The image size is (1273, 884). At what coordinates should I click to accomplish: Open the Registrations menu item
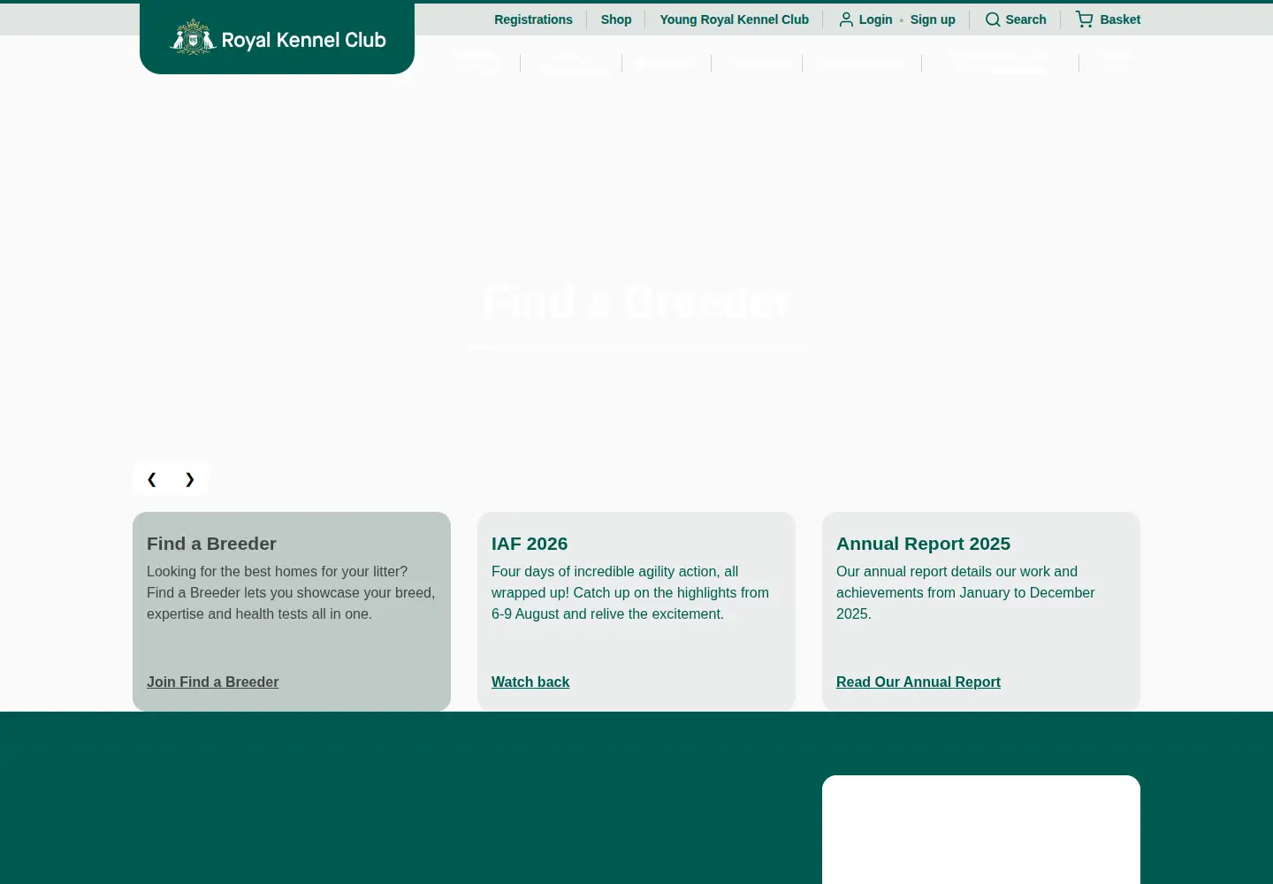click(533, 19)
